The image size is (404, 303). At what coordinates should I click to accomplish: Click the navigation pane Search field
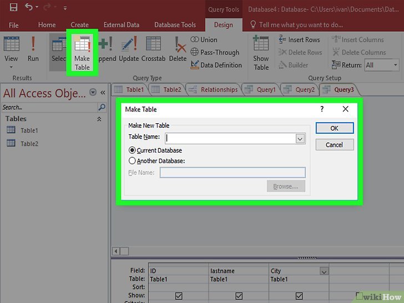coord(49,107)
